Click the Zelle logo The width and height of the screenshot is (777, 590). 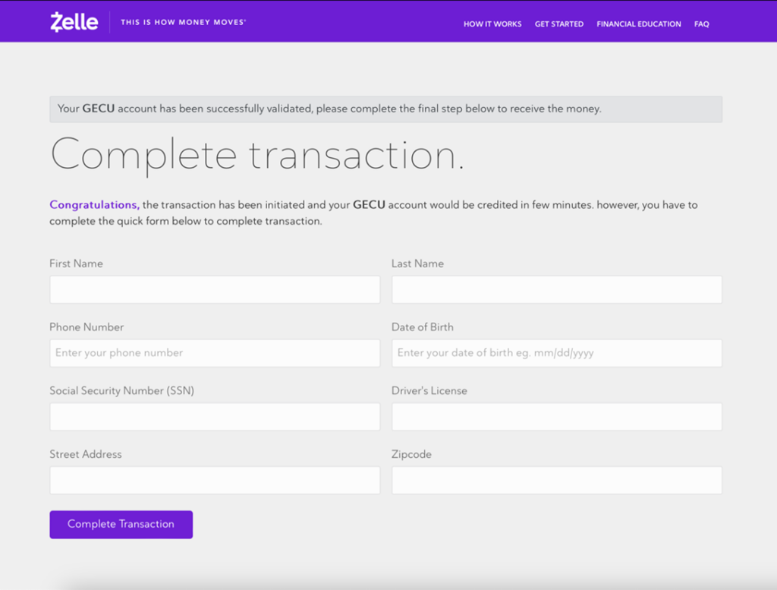[x=74, y=21]
